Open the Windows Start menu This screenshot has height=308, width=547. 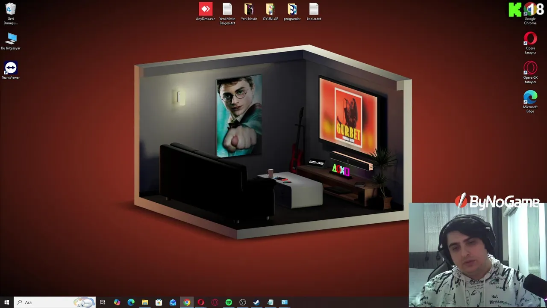click(x=7, y=302)
